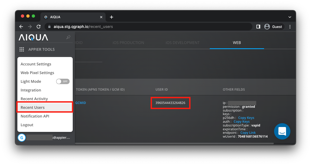Toggle the Light Mode switch
Screen dimensions: 311x165
[x=63, y=81]
